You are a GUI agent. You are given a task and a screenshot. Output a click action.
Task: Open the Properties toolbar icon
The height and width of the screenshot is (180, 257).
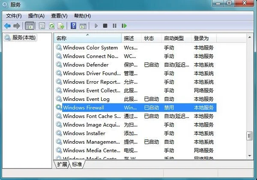coord(42,26)
